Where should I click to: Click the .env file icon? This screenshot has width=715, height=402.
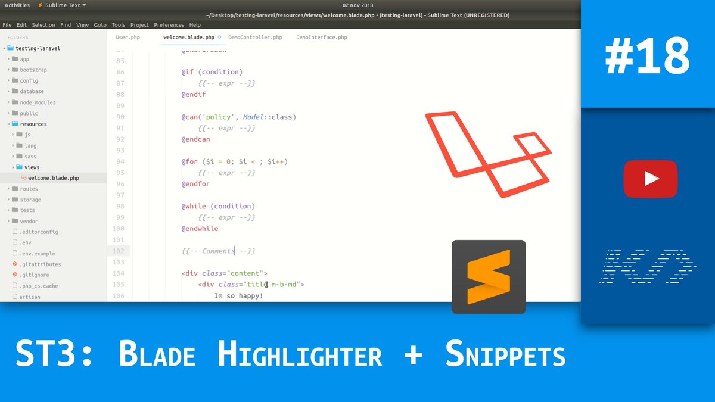click(x=14, y=242)
